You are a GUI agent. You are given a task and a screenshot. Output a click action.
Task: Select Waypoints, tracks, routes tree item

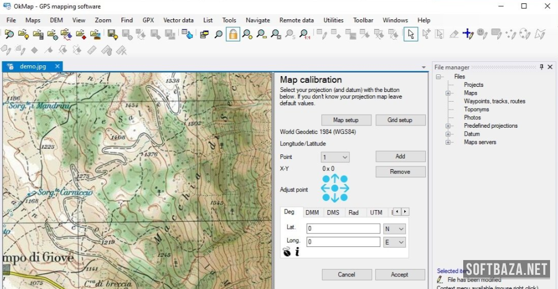494,101
